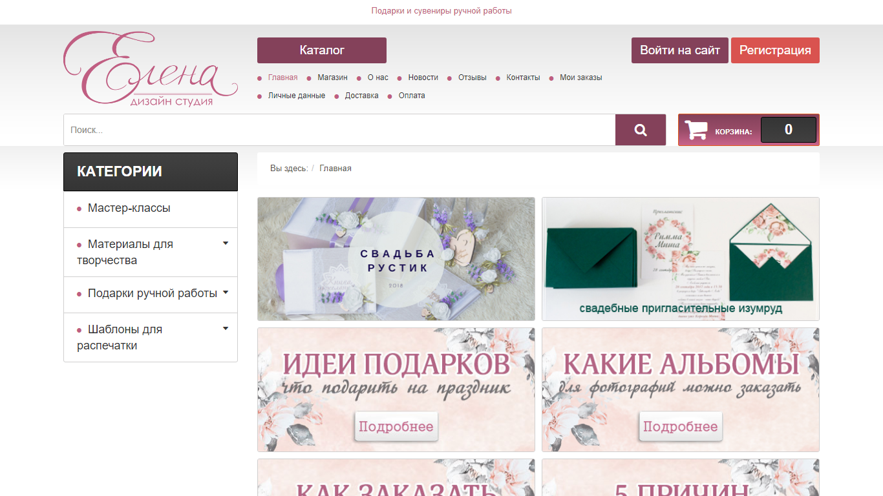Click Главная in the breadcrumb
The height and width of the screenshot is (496, 883).
point(335,169)
